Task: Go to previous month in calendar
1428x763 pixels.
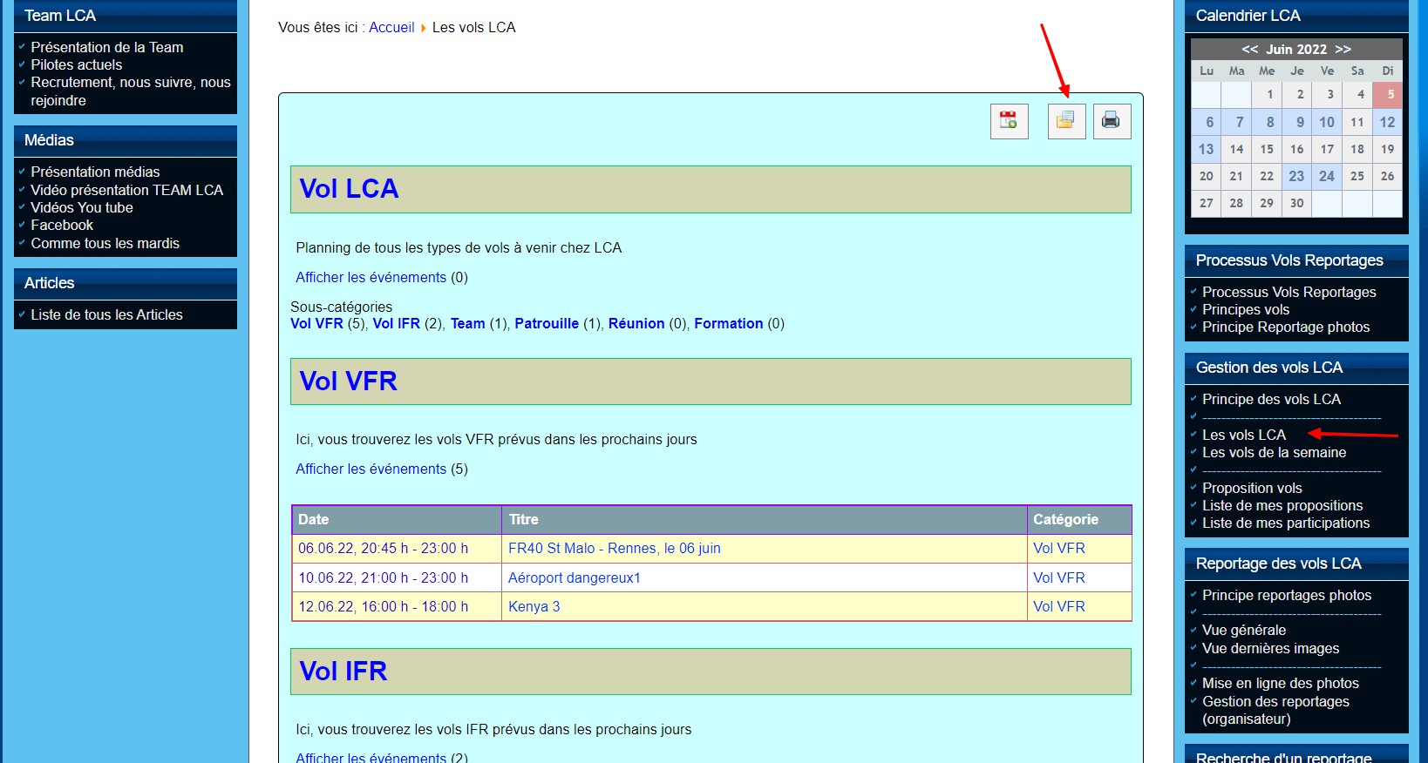Action: tap(1249, 50)
